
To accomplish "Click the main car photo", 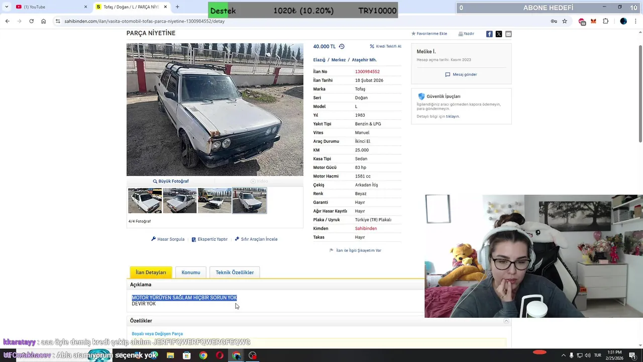I will tap(215, 110).
